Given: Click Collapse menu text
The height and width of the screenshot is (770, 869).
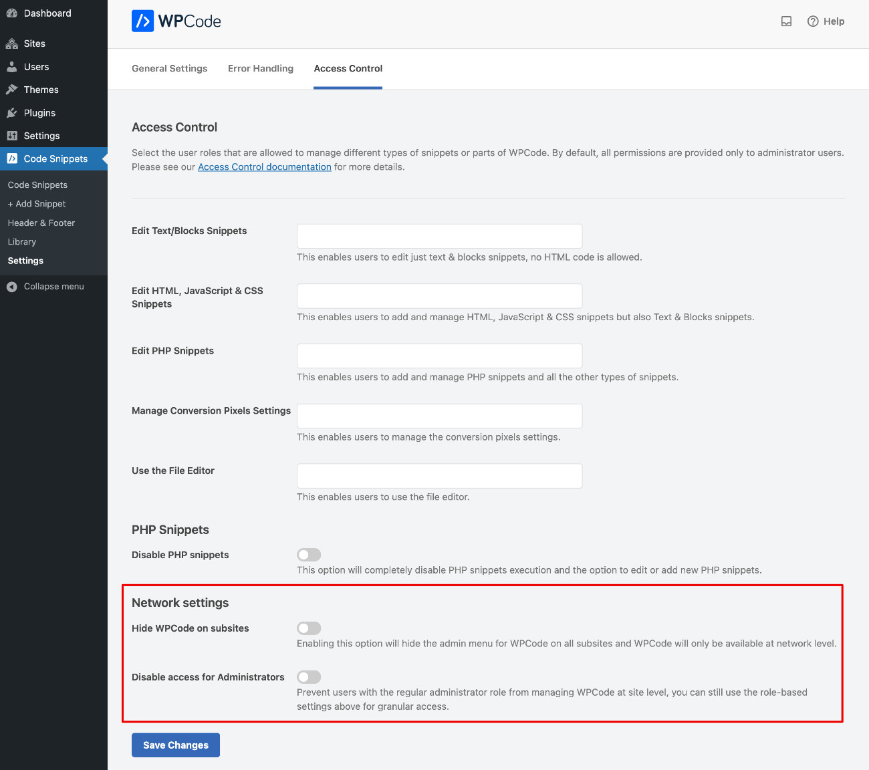Looking at the screenshot, I should tap(54, 287).
